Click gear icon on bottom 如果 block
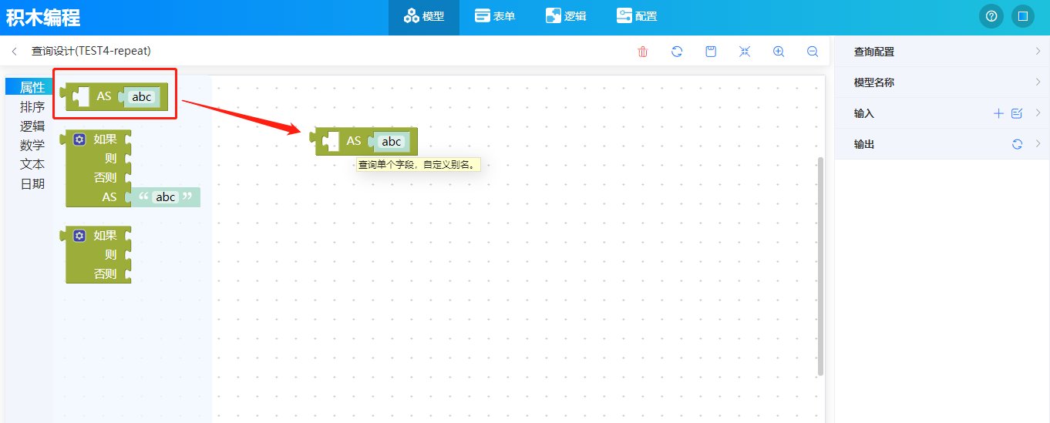The height and width of the screenshot is (423, 1050). pyautogui.click(x=79, y=236)
